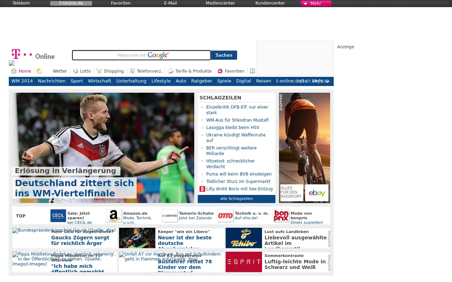This screenshot has width=452, height=282.
Task: Open the weather sun-cloud icon
Action: pyautogui.click(x=39, y=71)
